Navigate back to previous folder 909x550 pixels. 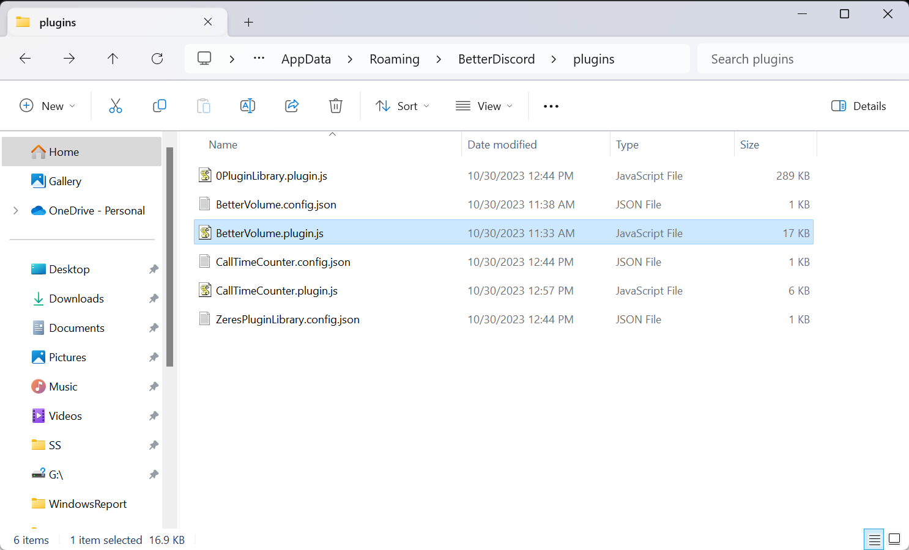point(25,59)
